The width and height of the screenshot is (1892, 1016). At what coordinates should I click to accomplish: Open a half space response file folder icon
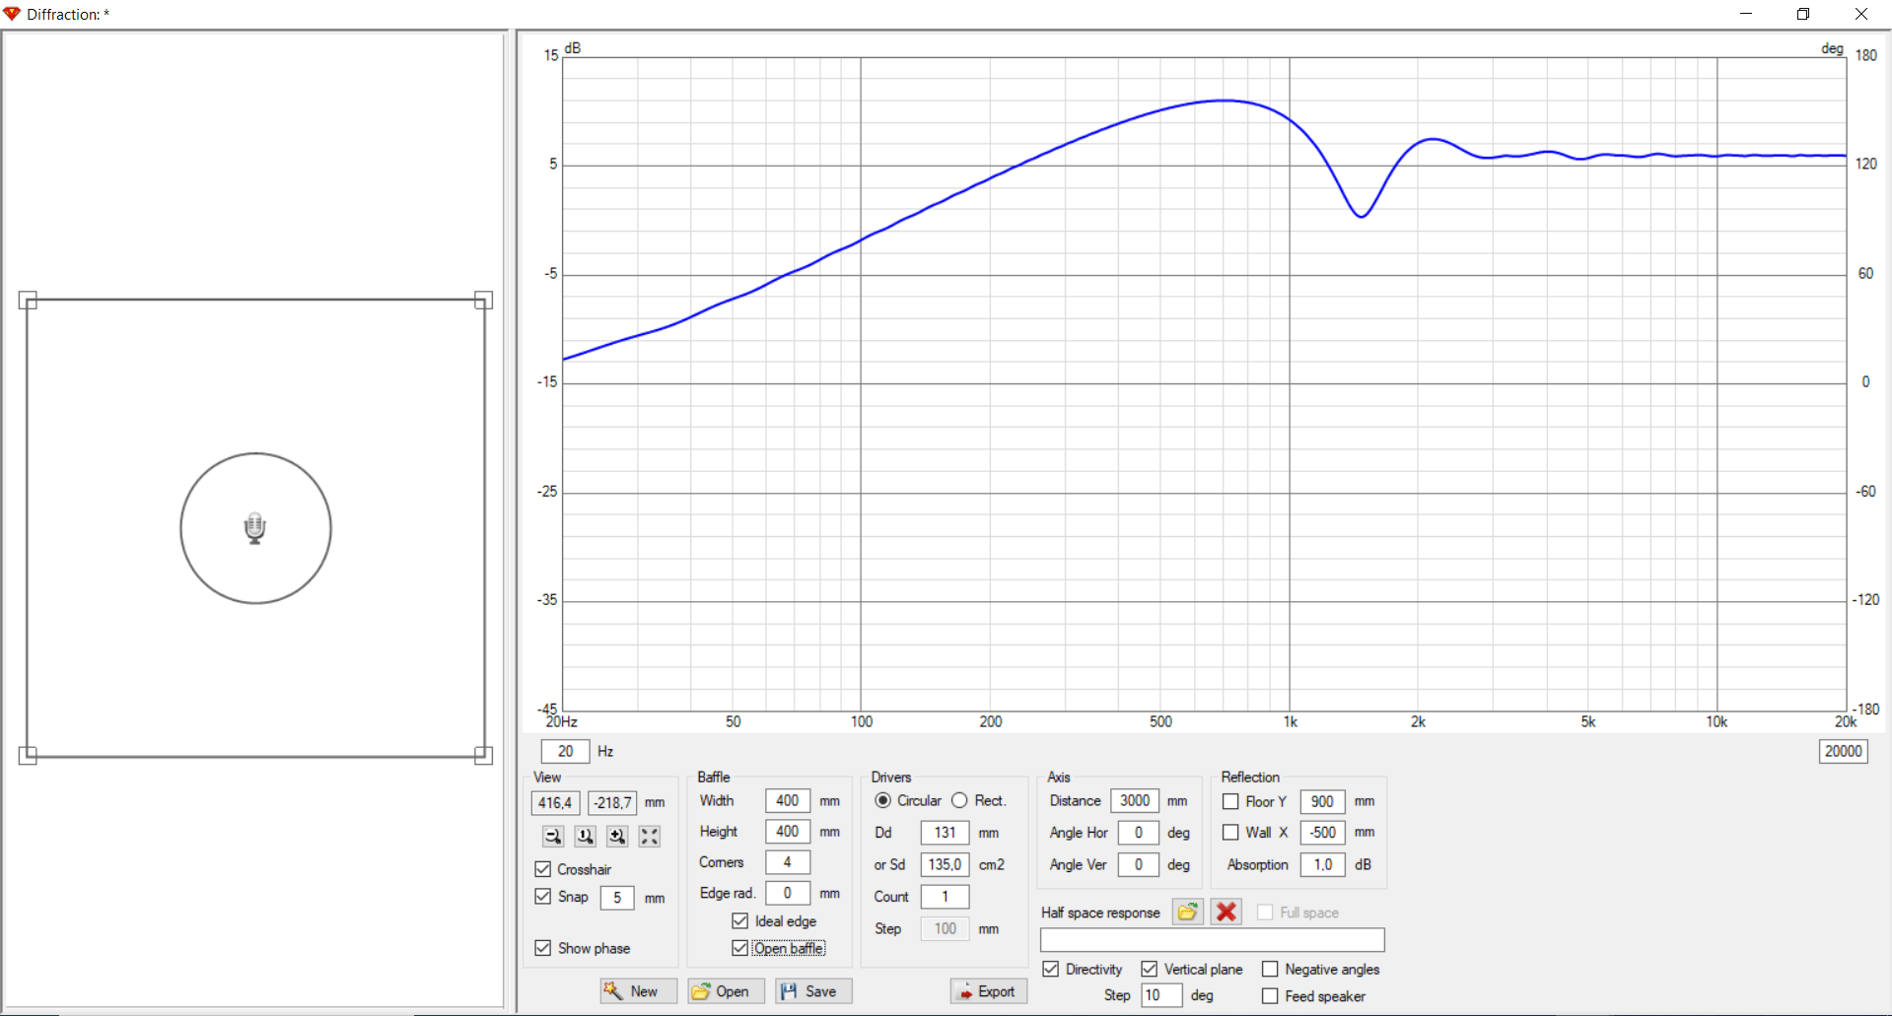point(1188,912)
